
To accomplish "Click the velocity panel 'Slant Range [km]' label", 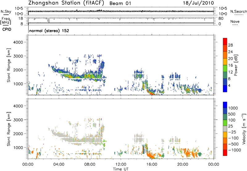I will 9,129.
